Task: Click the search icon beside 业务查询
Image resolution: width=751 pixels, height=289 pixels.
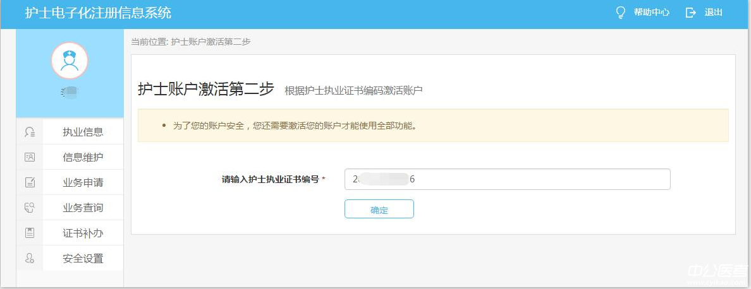Action: [x=29, y=208]
